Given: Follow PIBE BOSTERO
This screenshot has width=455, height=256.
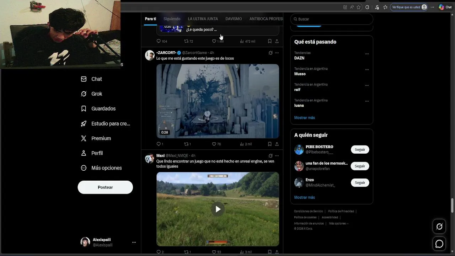Looking at the screenshot, I should (360, 149).
